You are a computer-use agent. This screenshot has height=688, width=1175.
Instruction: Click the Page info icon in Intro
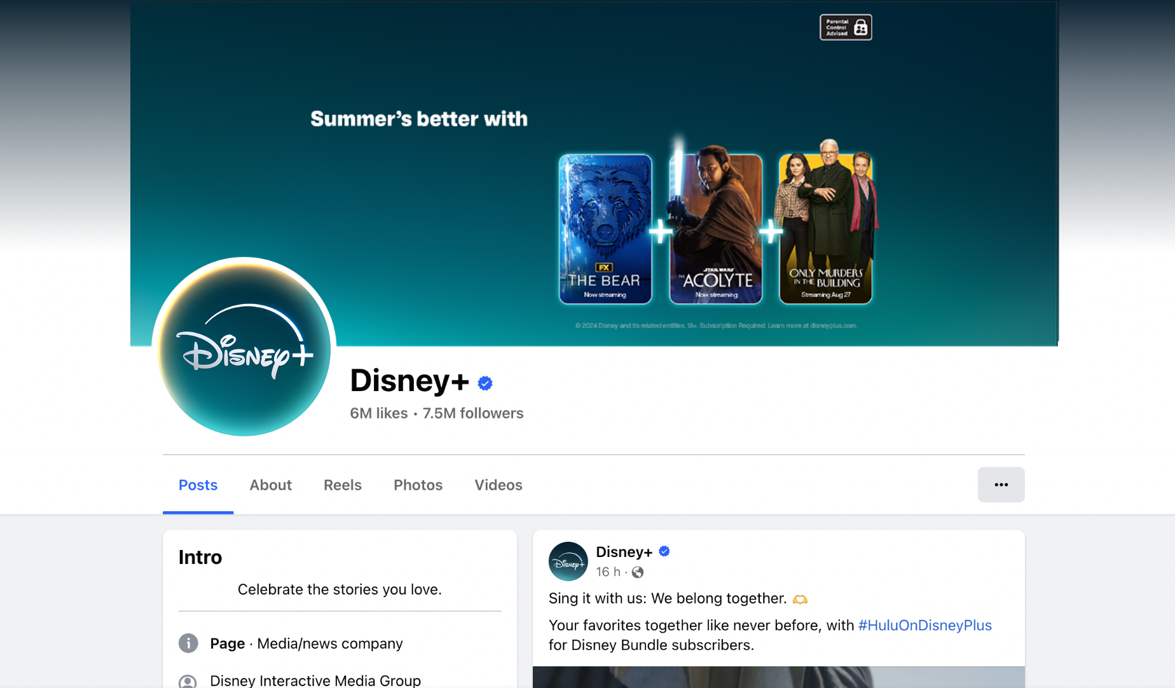188,643
